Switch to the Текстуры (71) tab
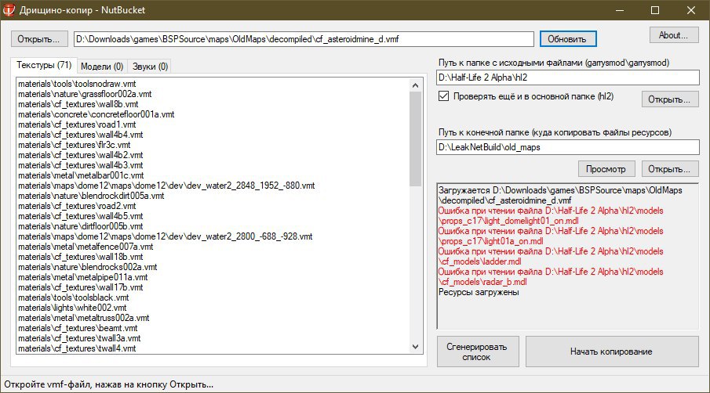The height and width of the screenshot is (393, 710). click(x=44, y=65)
